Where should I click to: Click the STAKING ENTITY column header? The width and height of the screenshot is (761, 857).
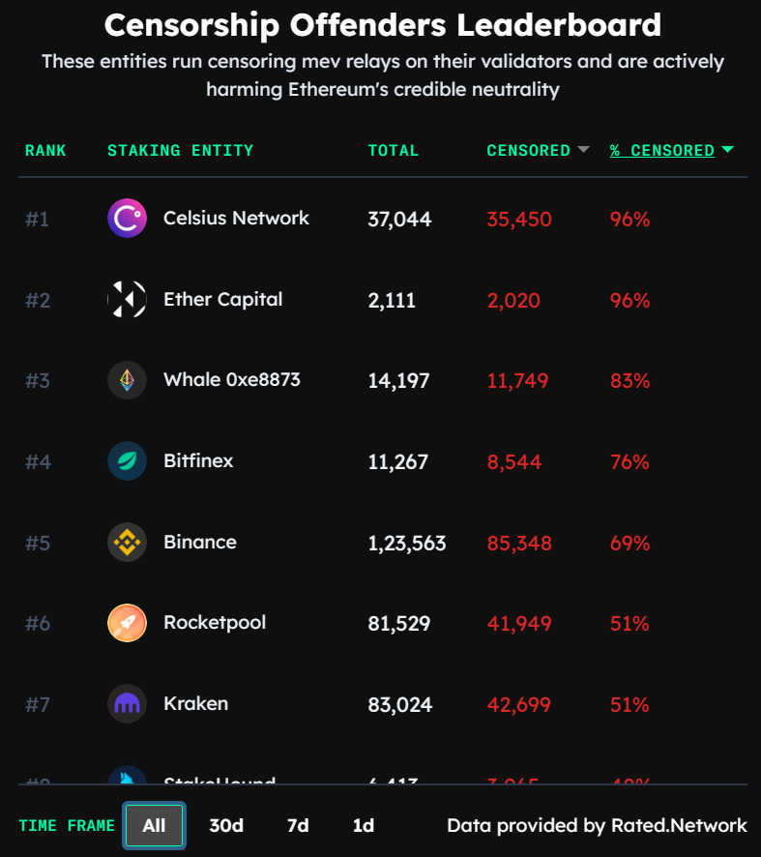(x=180, y=151)
